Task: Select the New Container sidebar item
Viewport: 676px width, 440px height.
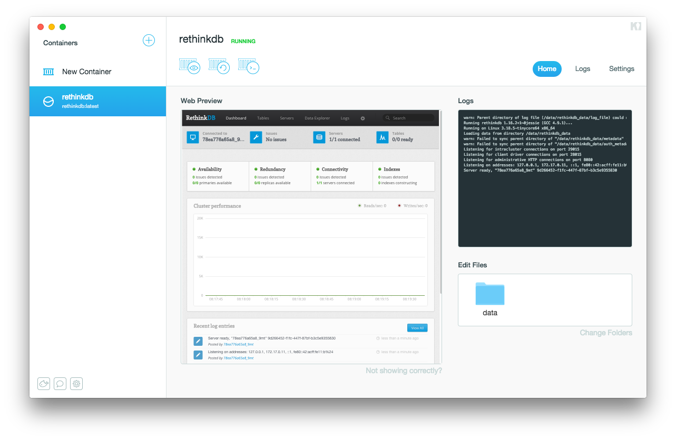Action: pyautogui.click(x=86, y=72)
